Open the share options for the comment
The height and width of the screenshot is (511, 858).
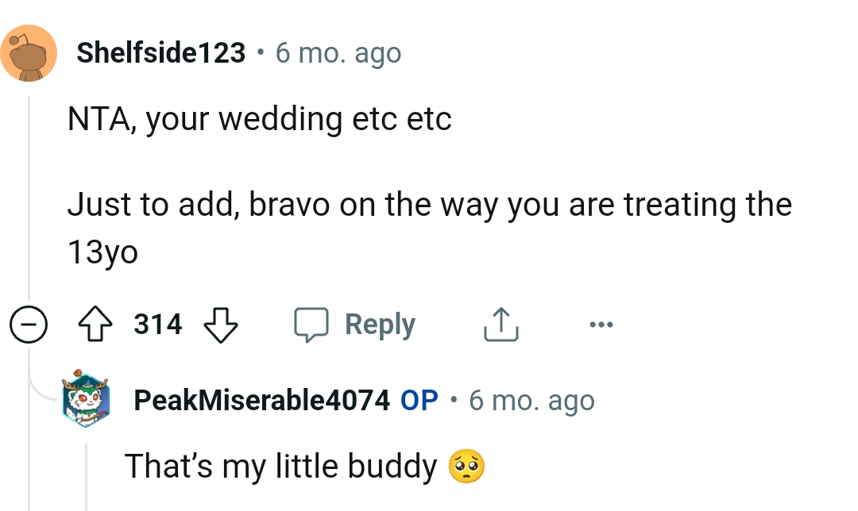click(x=500, y=324)
